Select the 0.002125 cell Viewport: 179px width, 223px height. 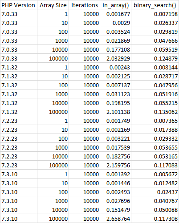pyautogui.click(x=116, y=76)
